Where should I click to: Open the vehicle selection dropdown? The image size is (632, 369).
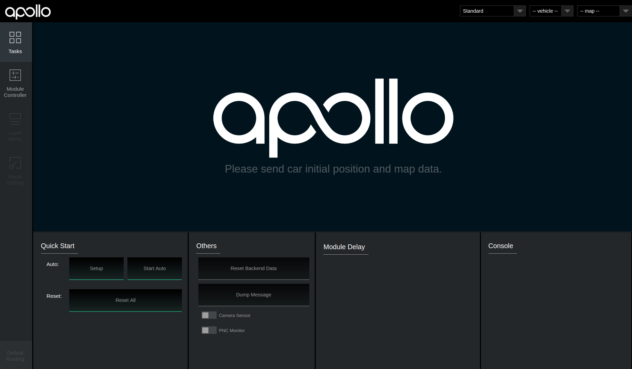pyautogui.click(x=545, y=11)
